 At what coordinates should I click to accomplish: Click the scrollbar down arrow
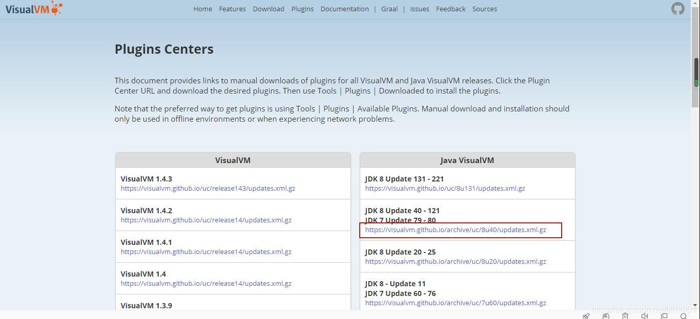pyautogui.click(x=696, y=306)
